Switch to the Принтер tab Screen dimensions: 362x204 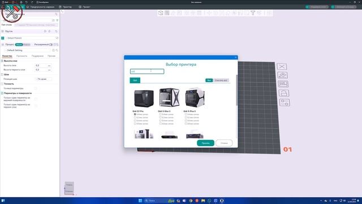point(66,7)
